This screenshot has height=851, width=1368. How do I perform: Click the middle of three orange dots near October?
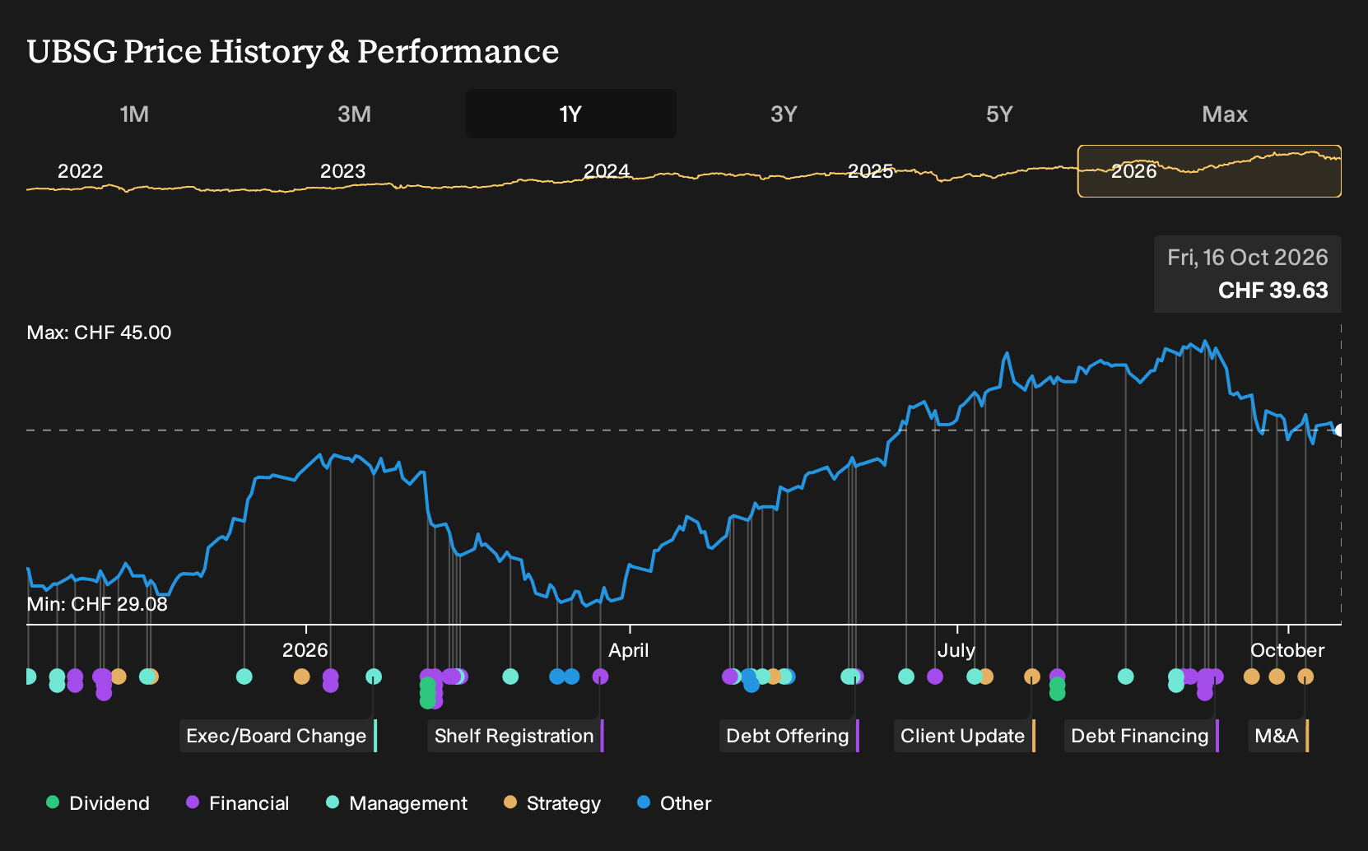tap(1277, 677)
